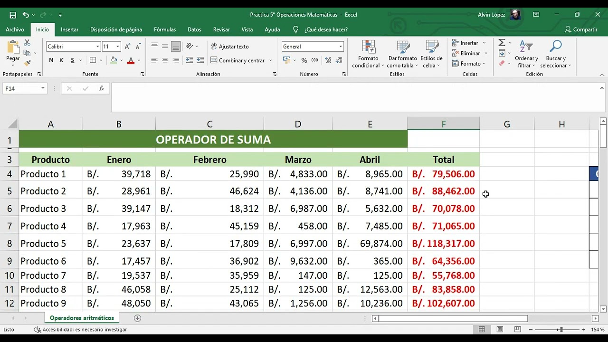The width and height of the screenshot is (608, 342).
Task: Increase font size with the larger A icon
Action: tap(128, 47)
